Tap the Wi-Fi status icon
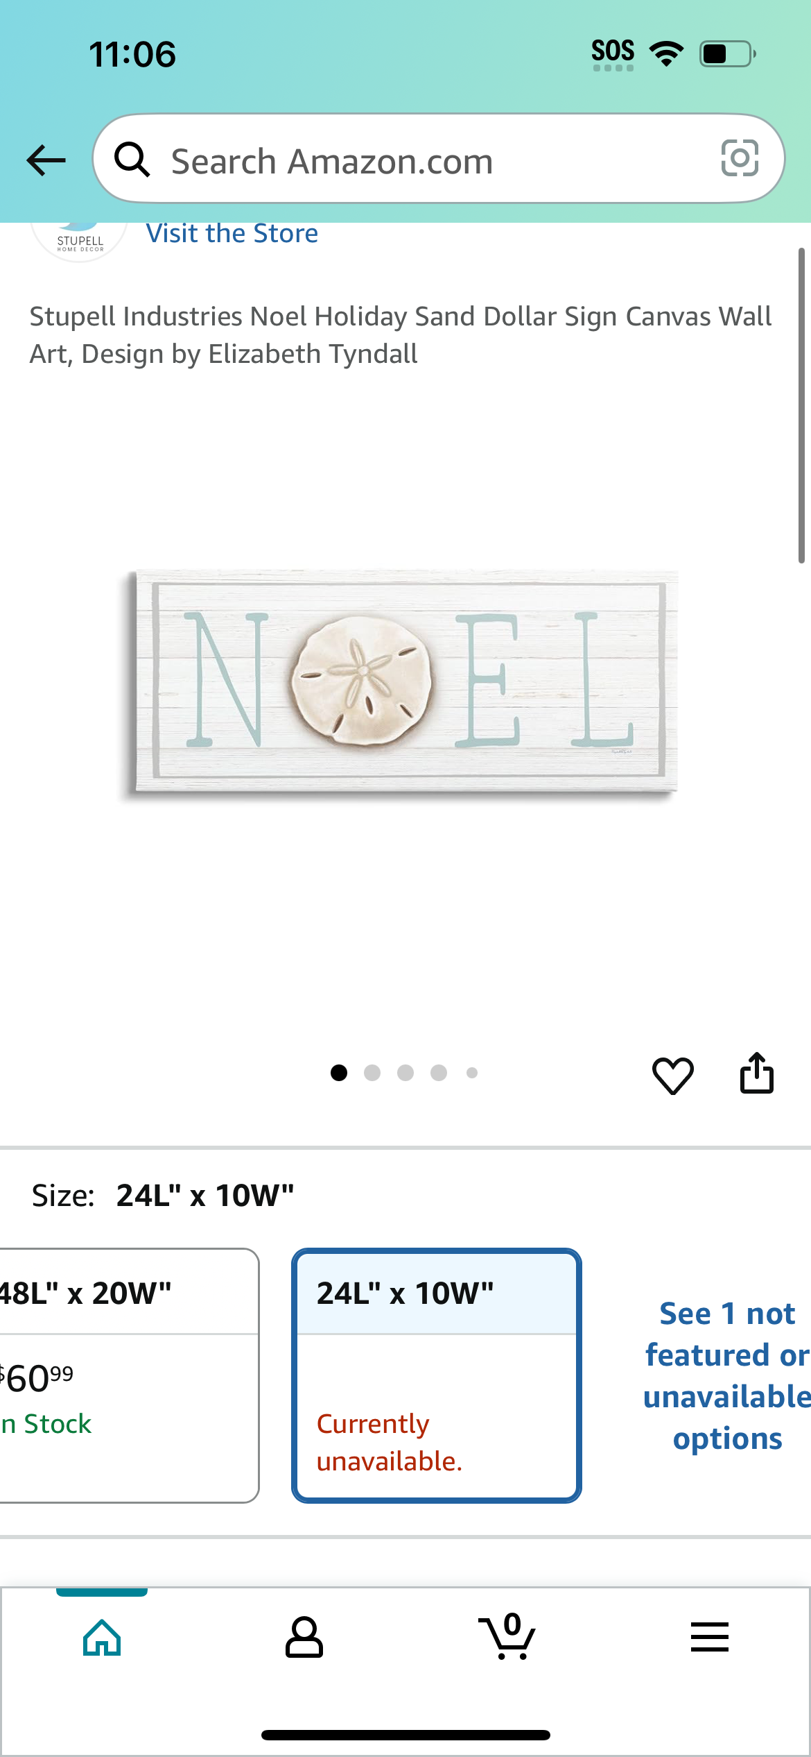Image resolution: width=811 pixels, height=1757 pixels. (666, 53)
